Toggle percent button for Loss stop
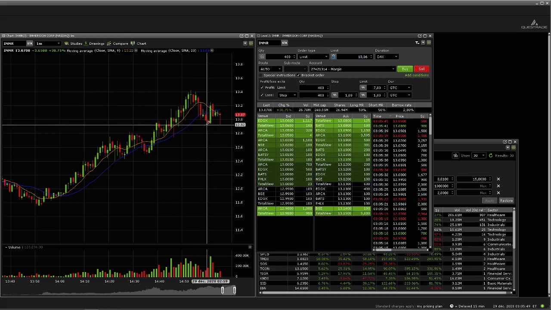Image resolution: width=551 pixels, height=310 pixels. (x=334, y=95)
